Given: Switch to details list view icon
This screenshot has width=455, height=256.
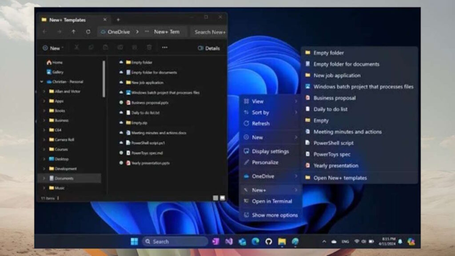Looking at the screenshot, I should coord(216,198).
